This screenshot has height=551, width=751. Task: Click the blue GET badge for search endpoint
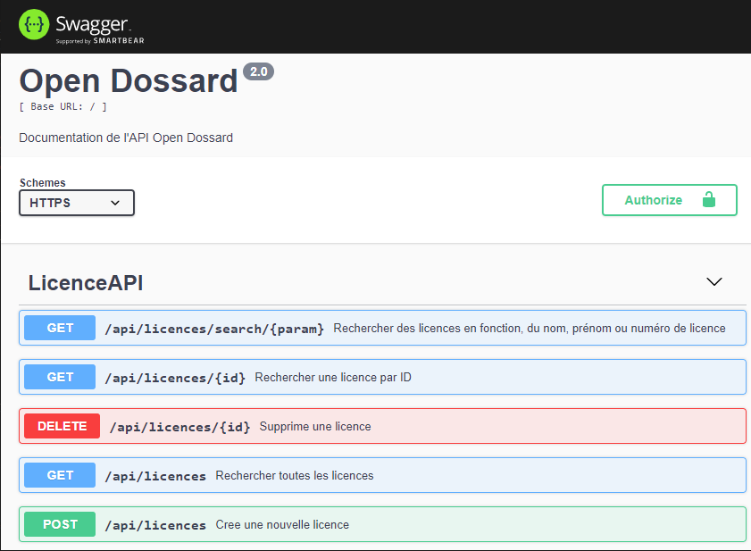coord(60,328)
